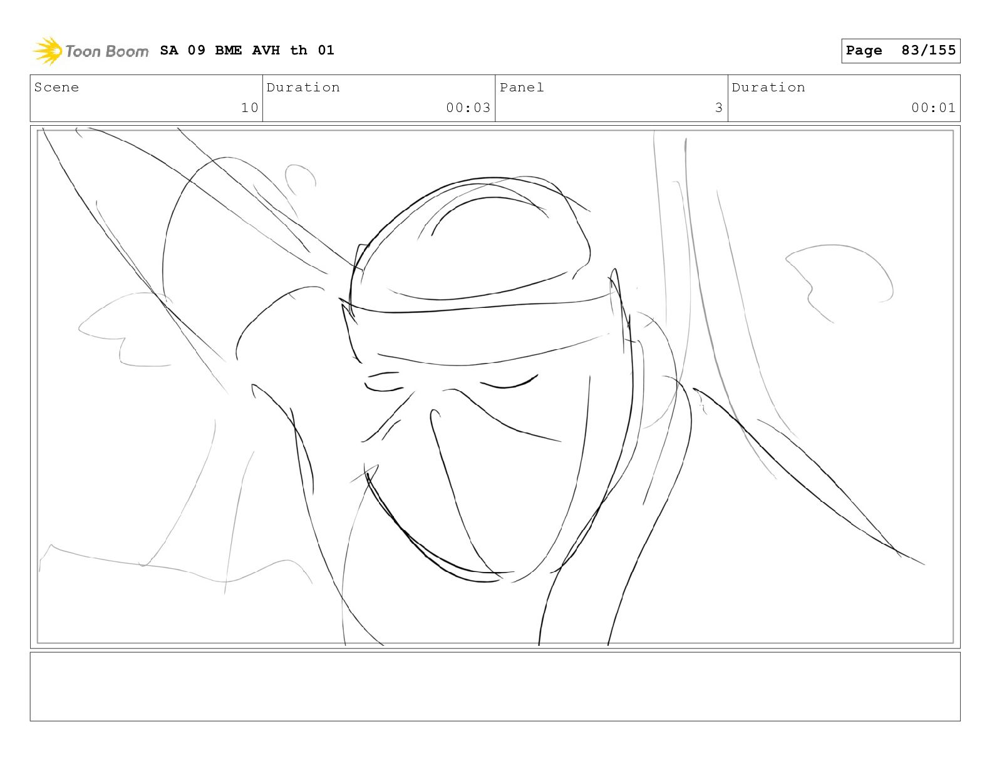Select the title text 'SA 09 BME AVH th 01'
The width and height of the screenshot is (992, 766).
pyautogui.click(x=247, y=50)
